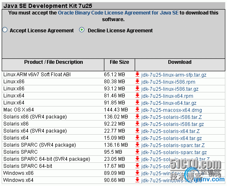
Task: Select Decline License Agreement radio button
Action: pos(82,30)
